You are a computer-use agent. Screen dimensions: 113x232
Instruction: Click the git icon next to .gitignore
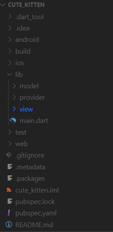9,155
